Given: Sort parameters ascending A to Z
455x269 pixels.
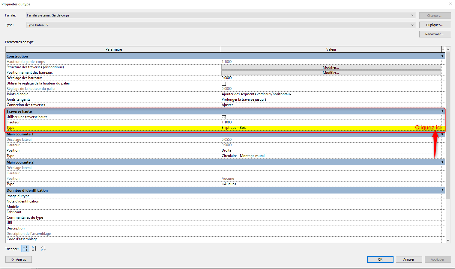Looking at the screenshot, I should click(x=34, y=249).
